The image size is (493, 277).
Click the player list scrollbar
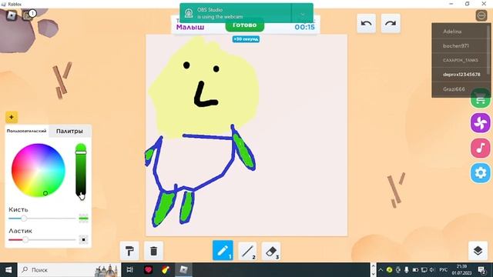[x=488, y=50]
